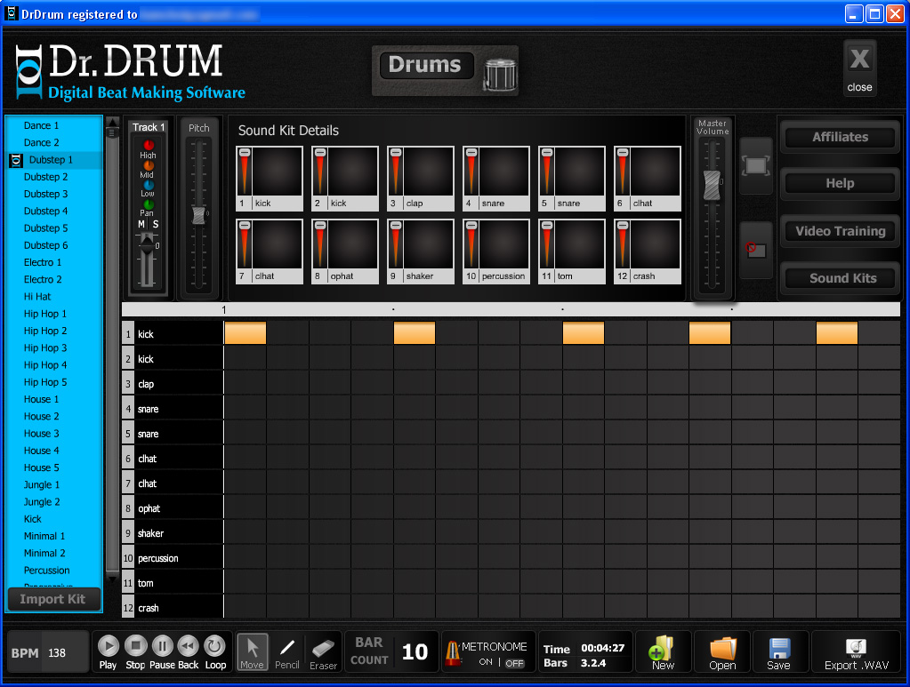The image size is (910, 687).
Task: Click the blue Low EQ knob
Action: pyautogui.click(x=149, y=184)
